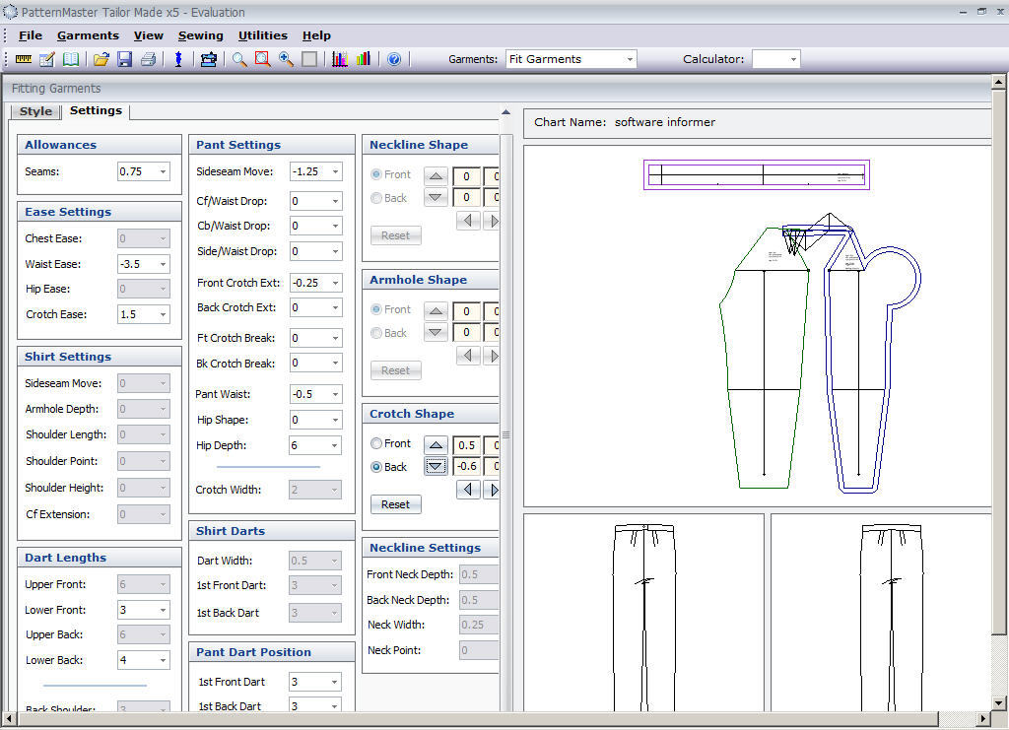
Task: Click the bar chart icon on the toolbar
Action: [x=363, y=59]
